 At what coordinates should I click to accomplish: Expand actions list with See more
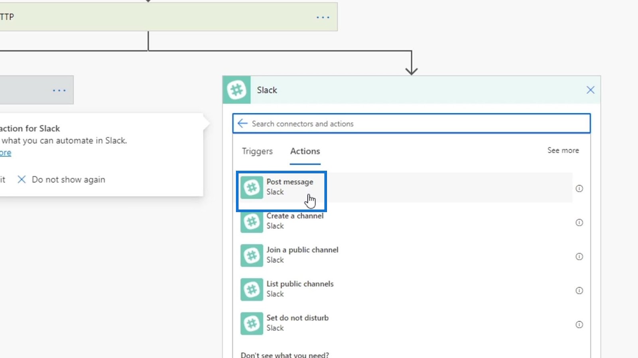(563, 150)
